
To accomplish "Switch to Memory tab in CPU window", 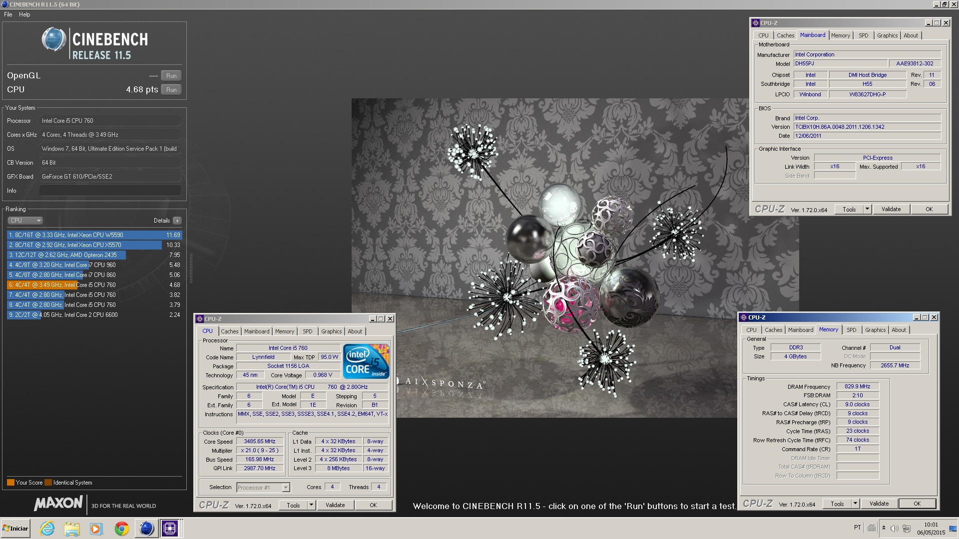I will coord(285,331).
